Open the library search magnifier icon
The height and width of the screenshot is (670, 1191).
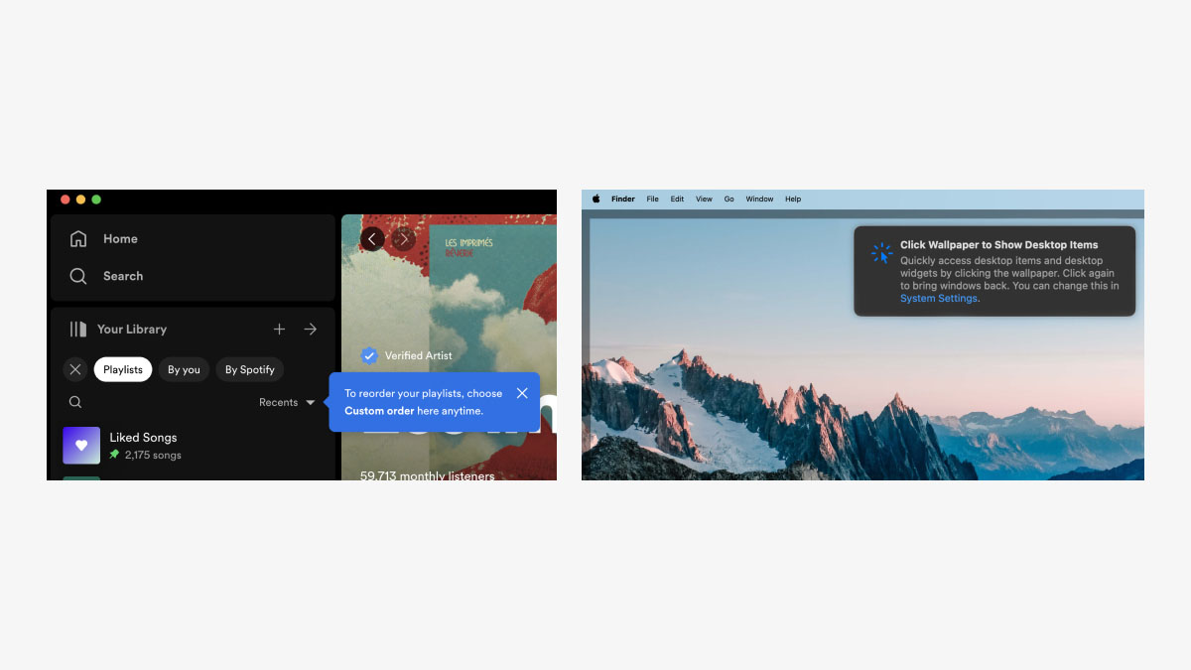[x=74, y=402]
